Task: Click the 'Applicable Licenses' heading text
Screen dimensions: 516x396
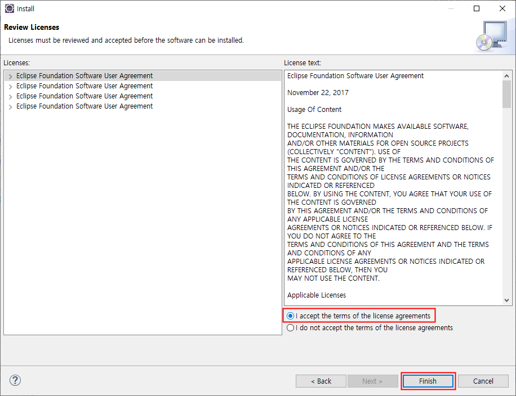Action: 317,295
